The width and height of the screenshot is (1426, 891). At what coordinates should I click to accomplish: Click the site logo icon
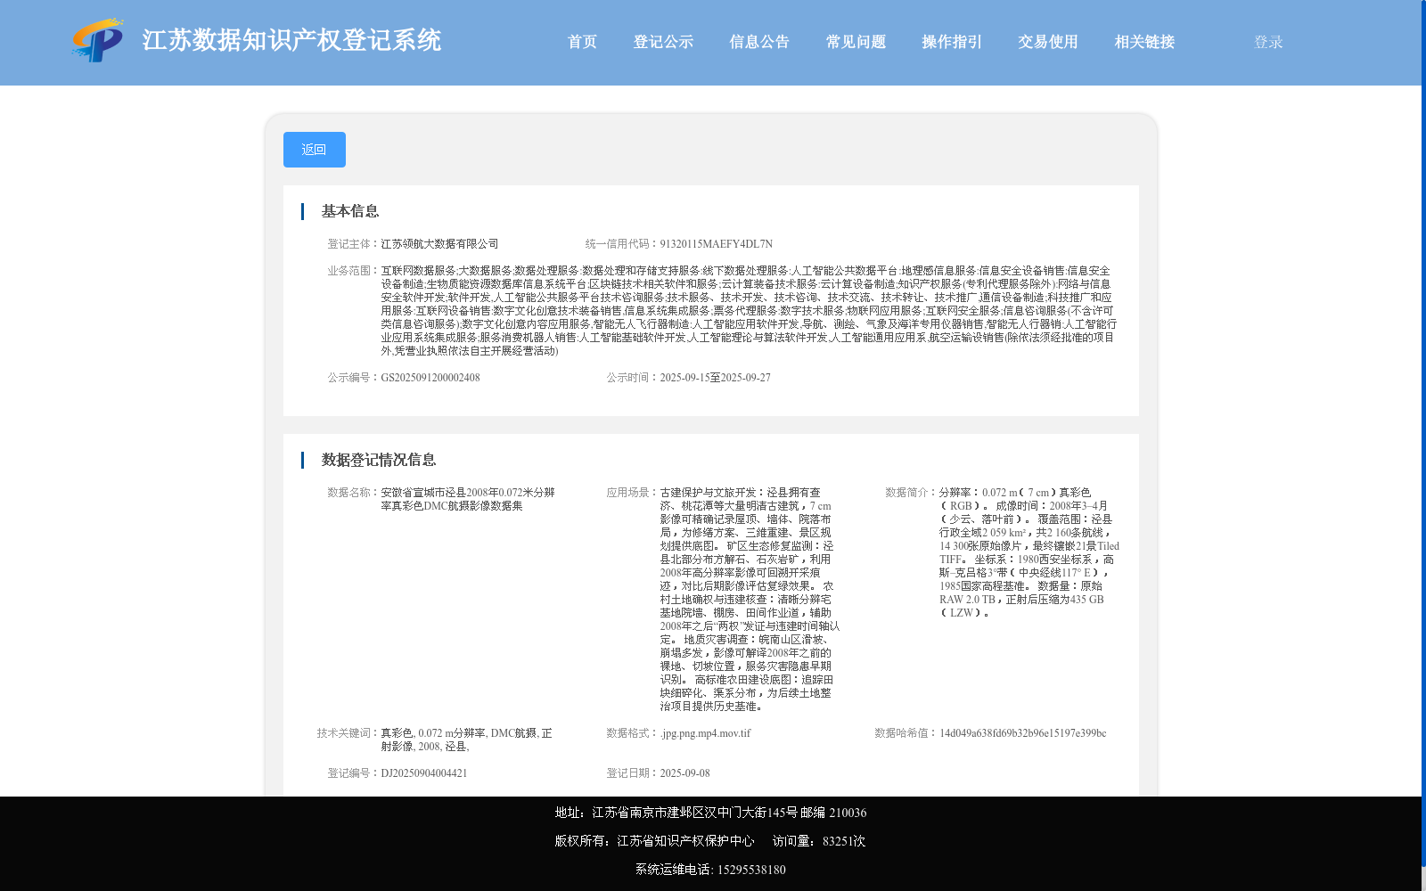tap(97, 41)
